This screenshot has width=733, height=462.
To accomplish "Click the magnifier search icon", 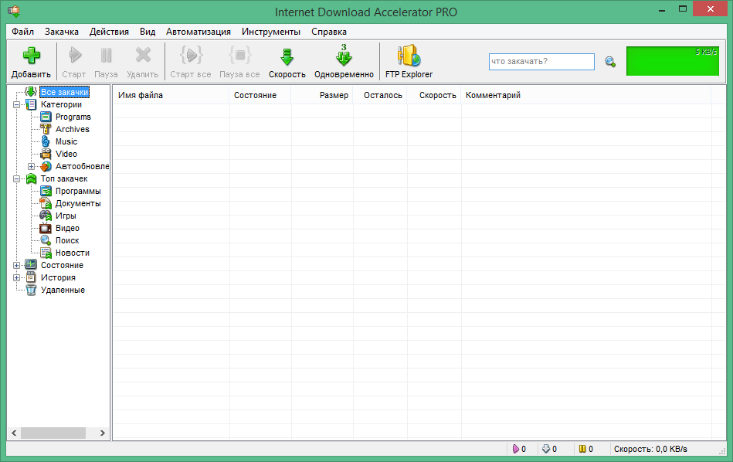I will tap(610, 62).
